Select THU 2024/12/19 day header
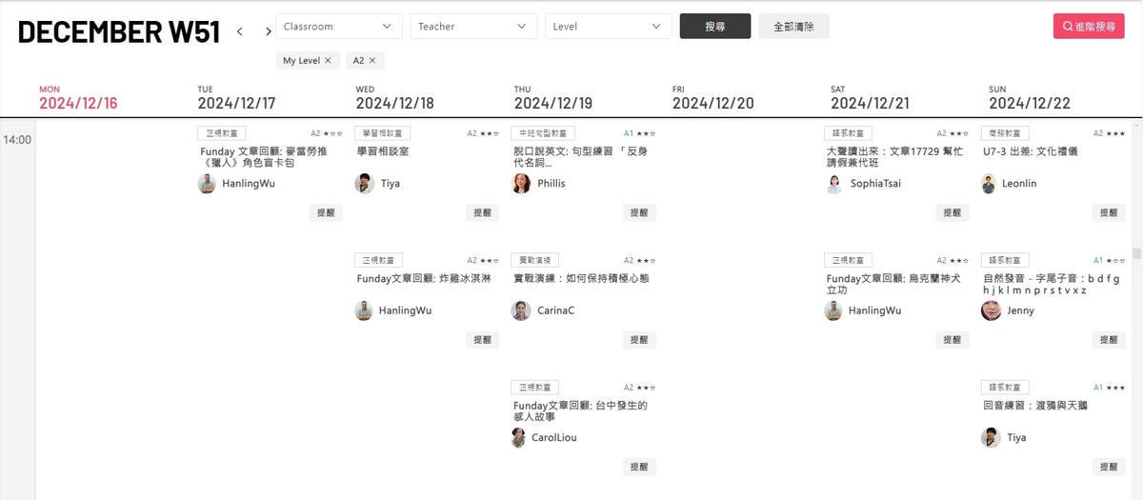Screen dimensions: 1143x500 coord(552,98)
